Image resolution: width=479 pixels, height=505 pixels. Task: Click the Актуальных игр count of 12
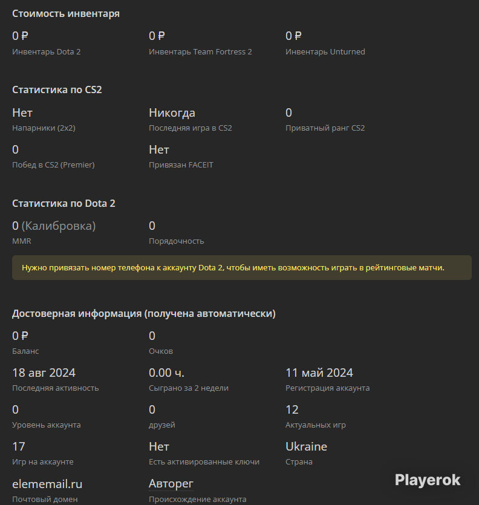292,409
